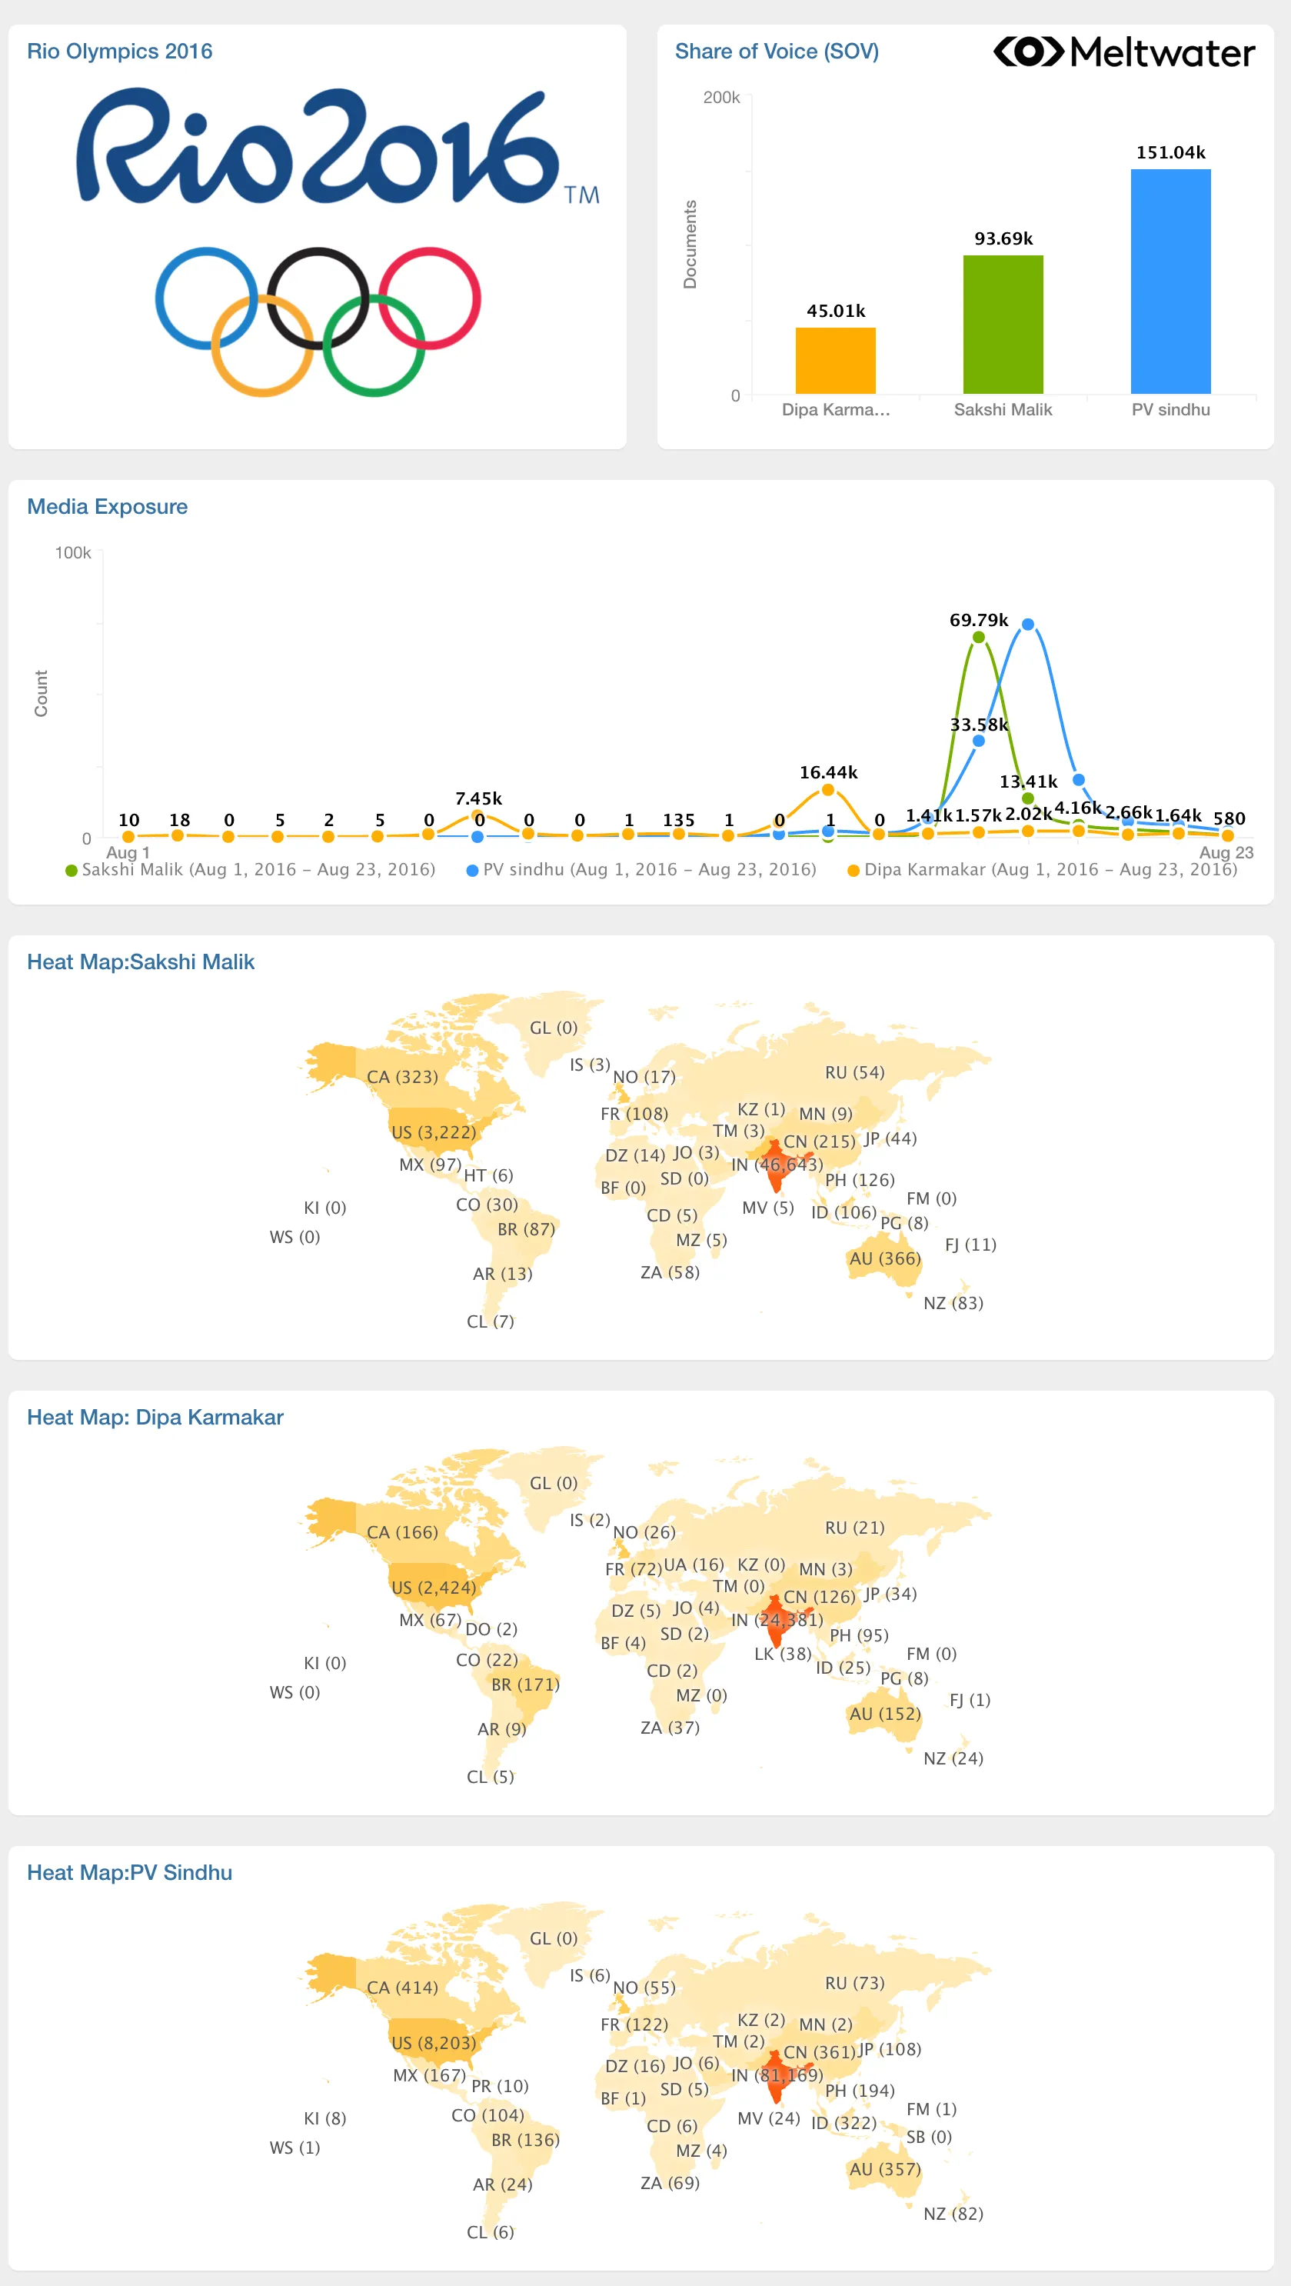The height and width of the screenshot is (2286, 1291).
Task: Click CA (323) on Sakshi Malik map
Action: tap(402, 1076)
